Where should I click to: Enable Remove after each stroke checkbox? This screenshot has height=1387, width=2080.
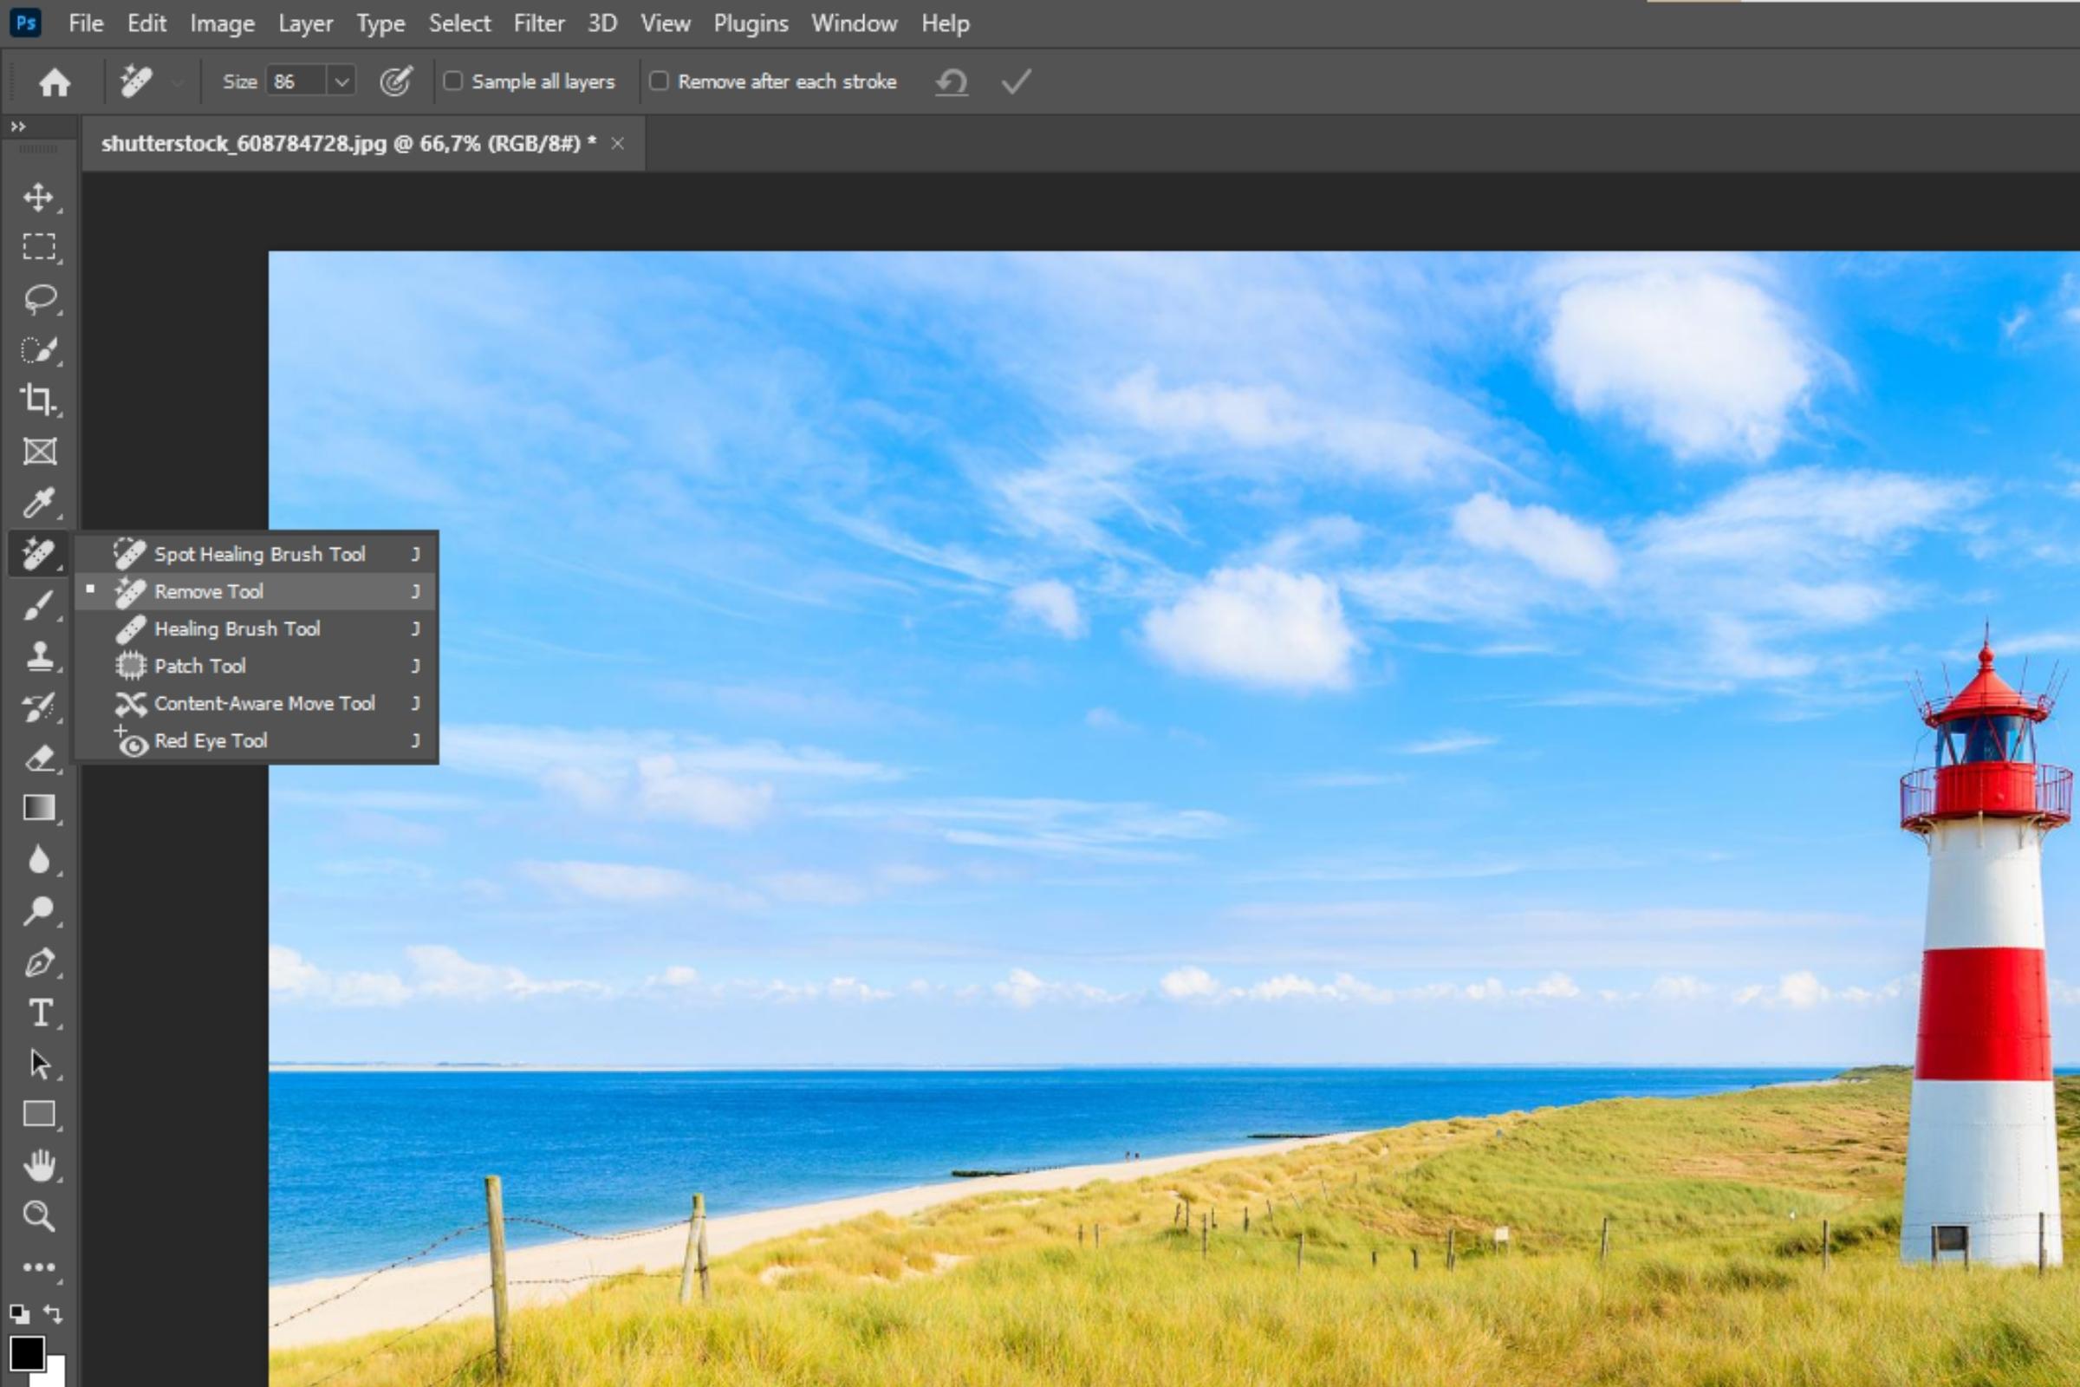click(x=659, y=81)
